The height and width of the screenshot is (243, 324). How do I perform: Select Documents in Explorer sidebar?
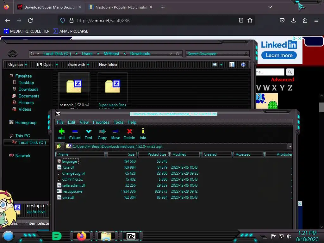tap(29, 96)
